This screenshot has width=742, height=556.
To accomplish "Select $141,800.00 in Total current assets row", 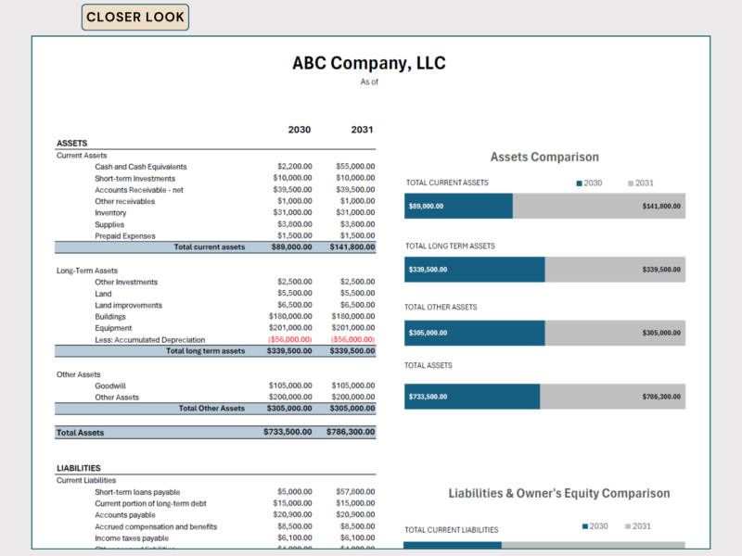I will pyautogui.click(x=352, y=246).
